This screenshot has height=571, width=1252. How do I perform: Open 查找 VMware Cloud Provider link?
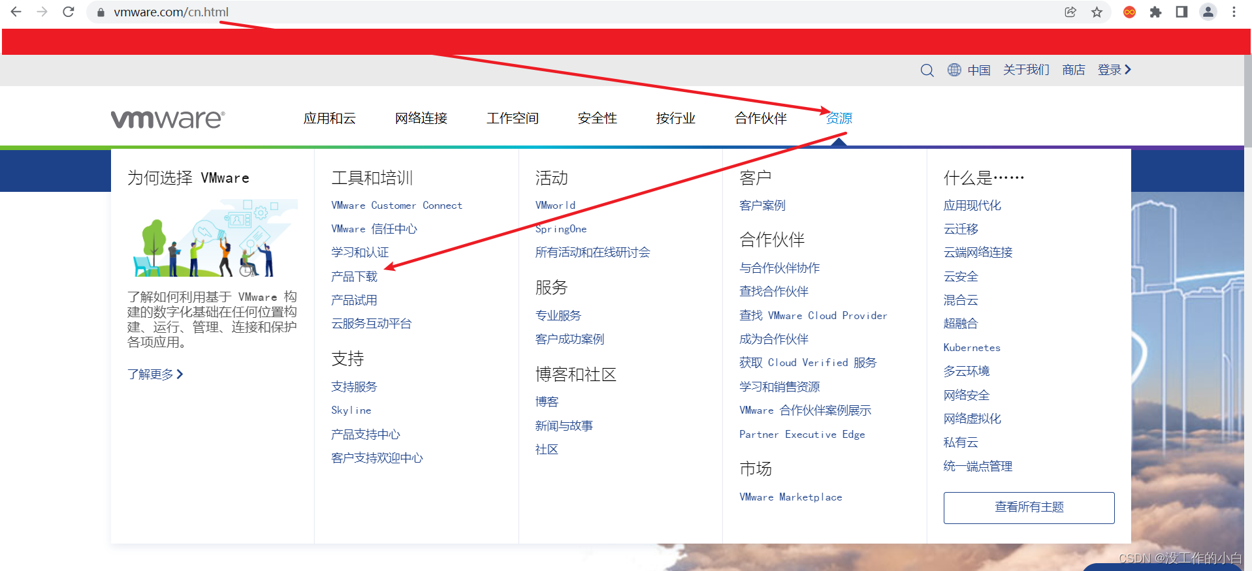813,316
